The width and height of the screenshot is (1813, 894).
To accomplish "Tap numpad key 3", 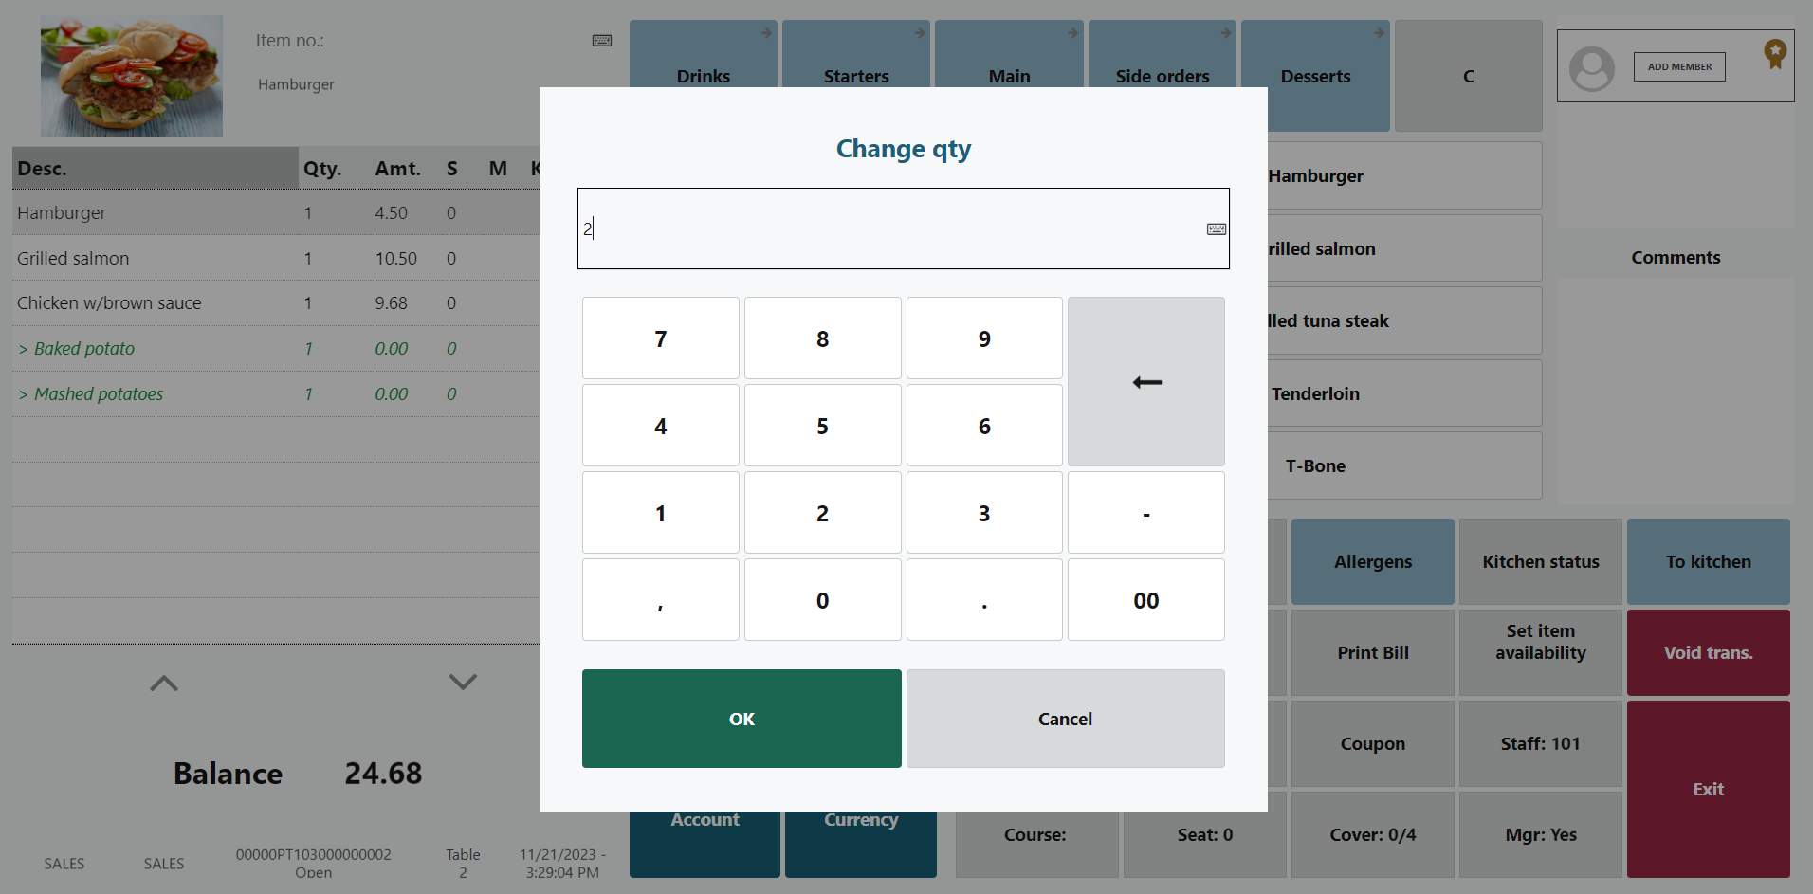I will (x=984, y=513).
